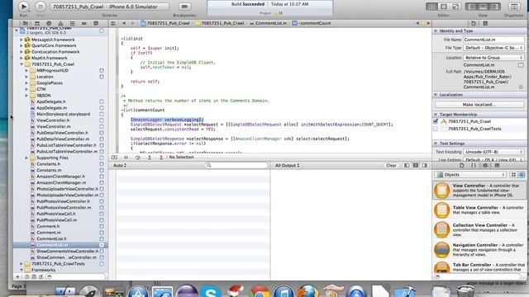Open the Auto variables scope dropdown
This screenshot has width=529, height=297.
point(120,166)
